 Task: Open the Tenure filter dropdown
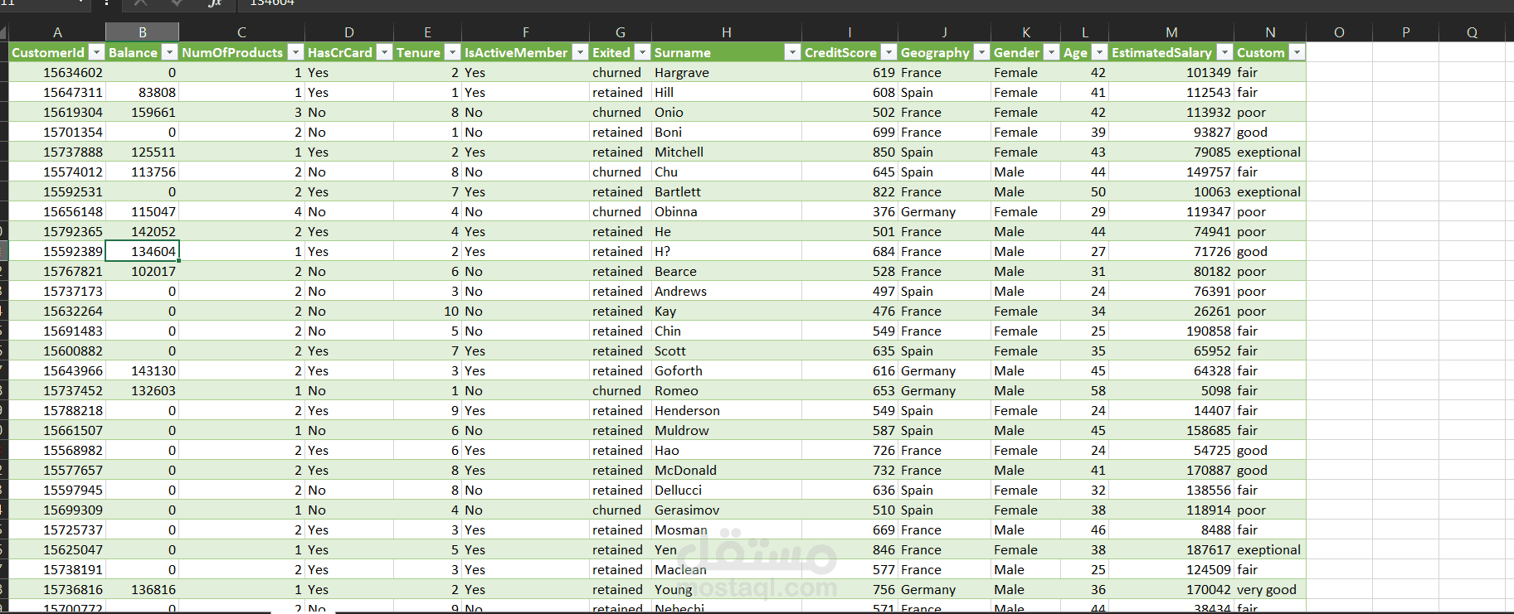coord(452,52)
